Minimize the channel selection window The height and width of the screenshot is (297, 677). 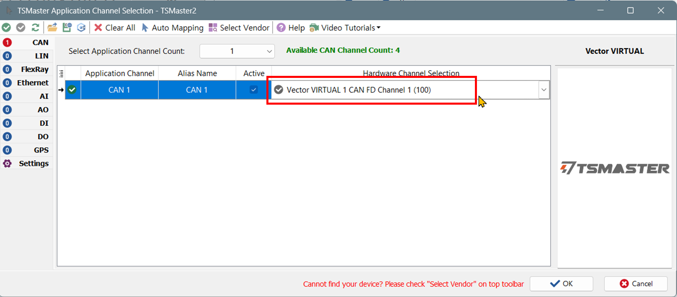[x=600, y=10]
